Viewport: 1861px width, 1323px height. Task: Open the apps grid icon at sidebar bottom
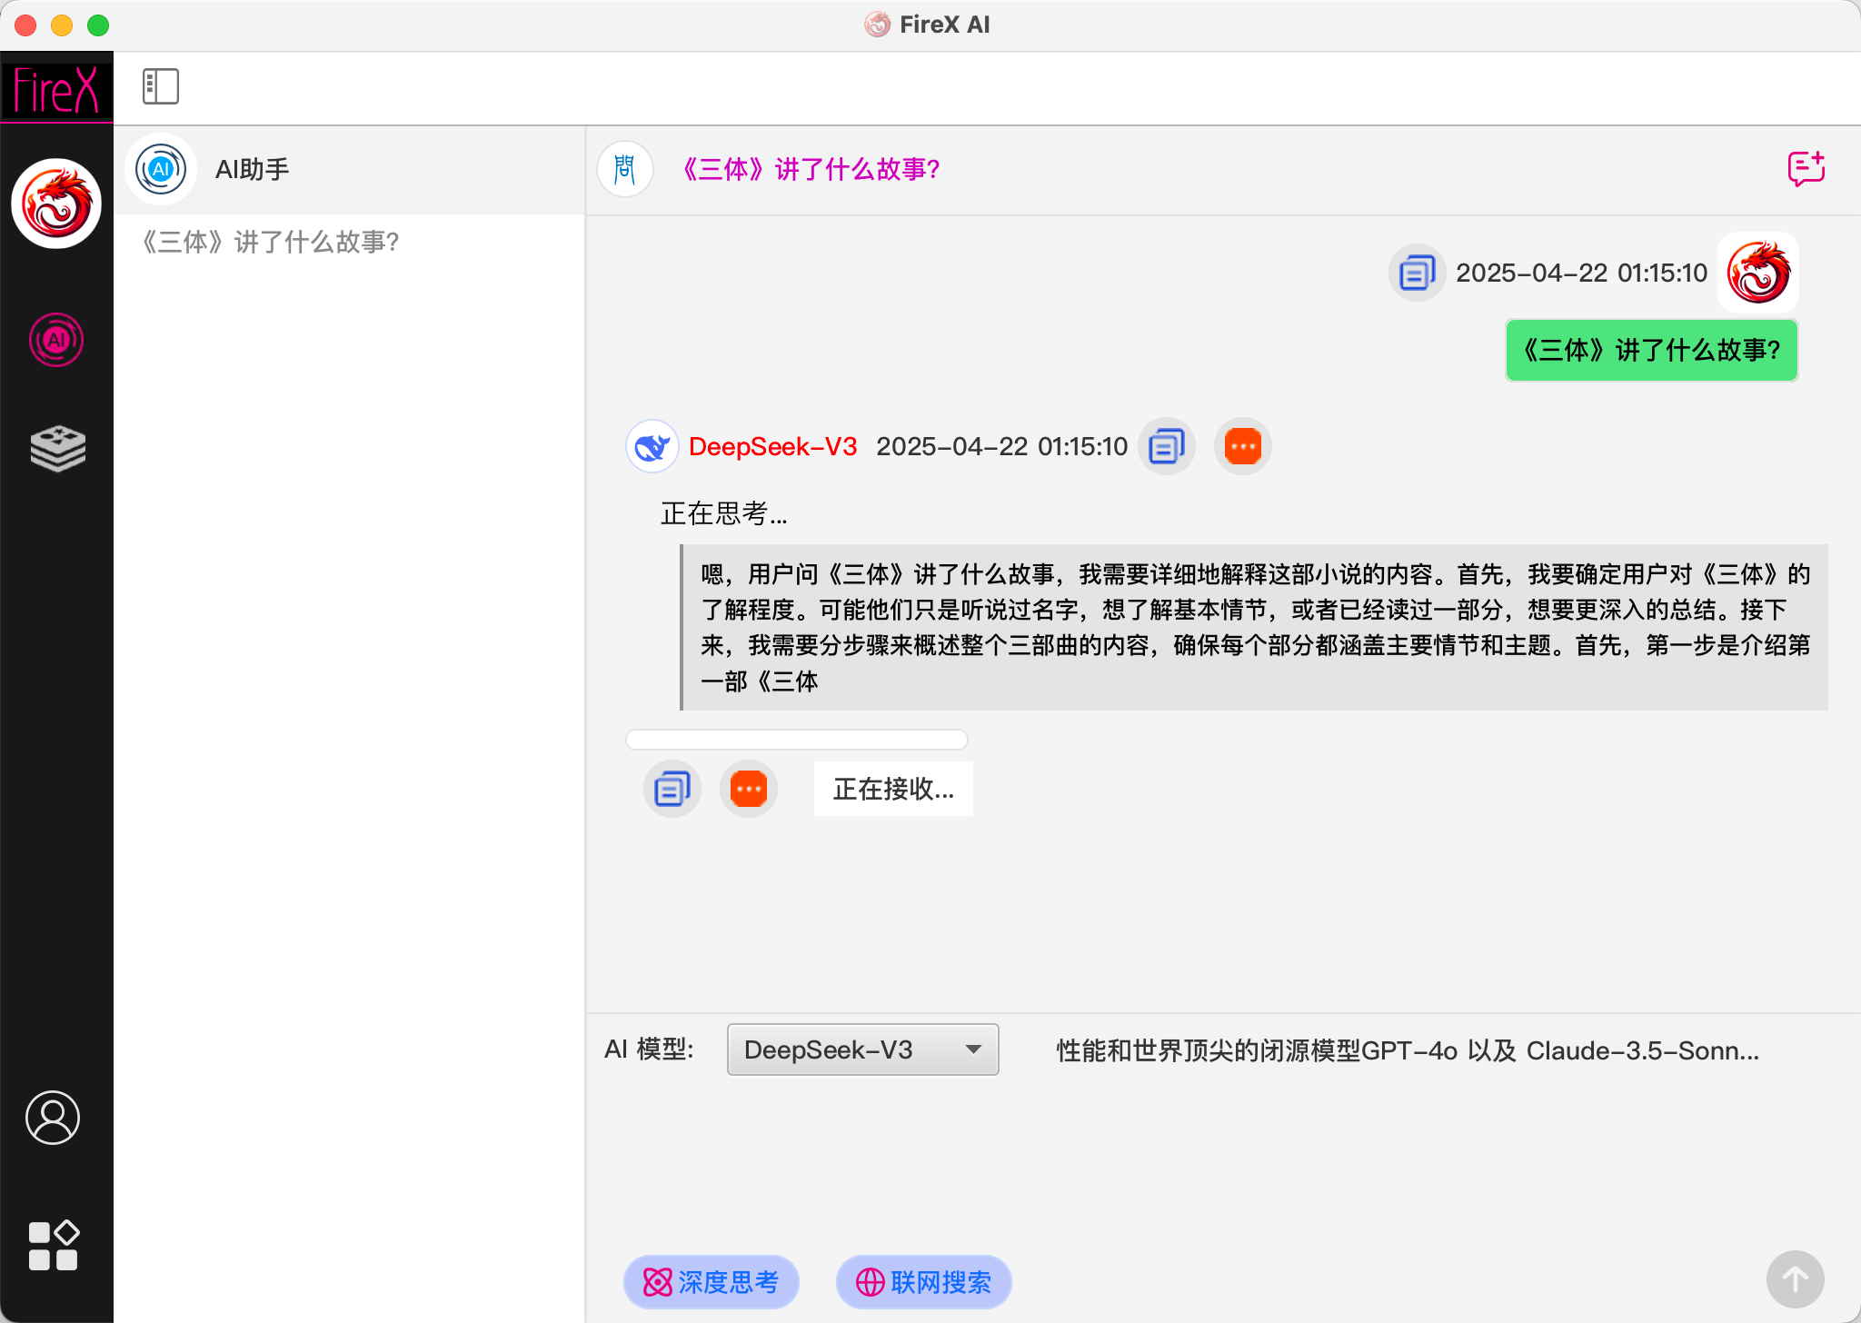click(x=55, y=1245)
